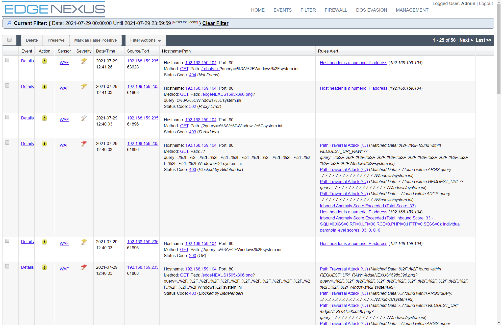501x325 pixels.
Task: Click the action alert icon for port 61868 Bitdefender event
Action: click(x=44, y=267)
